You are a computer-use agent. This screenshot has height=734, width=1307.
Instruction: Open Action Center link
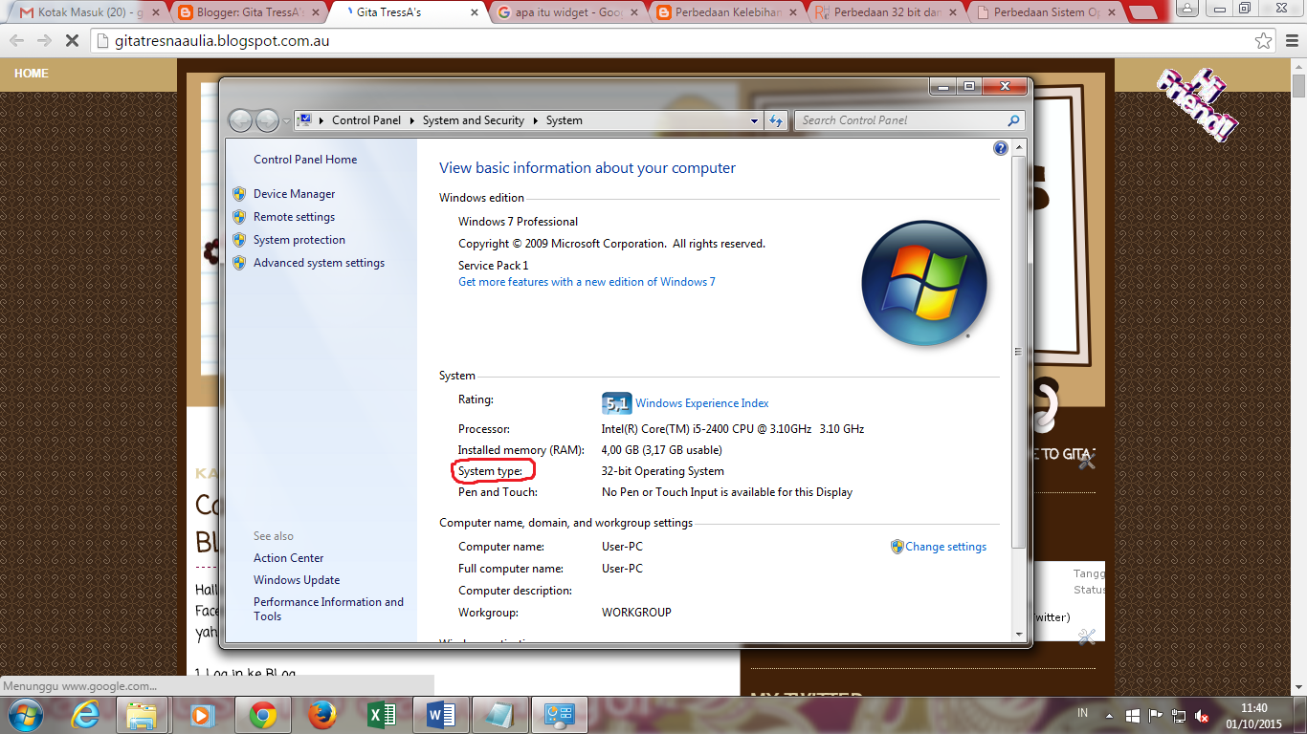coord(288,558)
